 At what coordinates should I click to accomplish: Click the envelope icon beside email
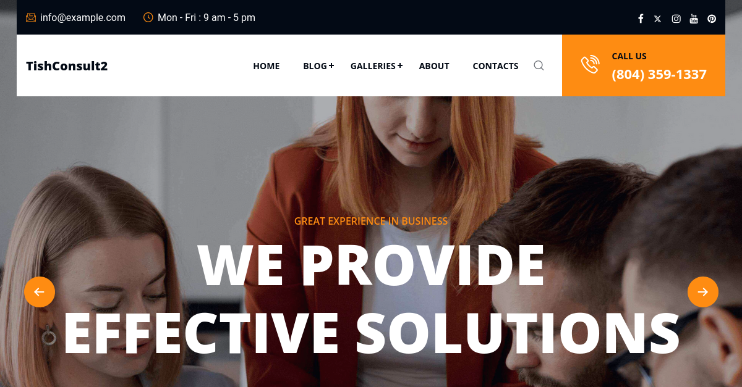31,17
